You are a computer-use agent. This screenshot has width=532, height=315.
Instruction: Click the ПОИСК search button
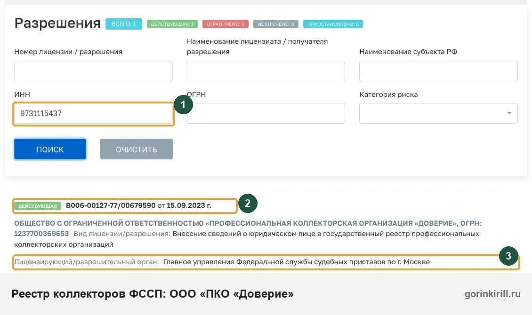(50, 149)
